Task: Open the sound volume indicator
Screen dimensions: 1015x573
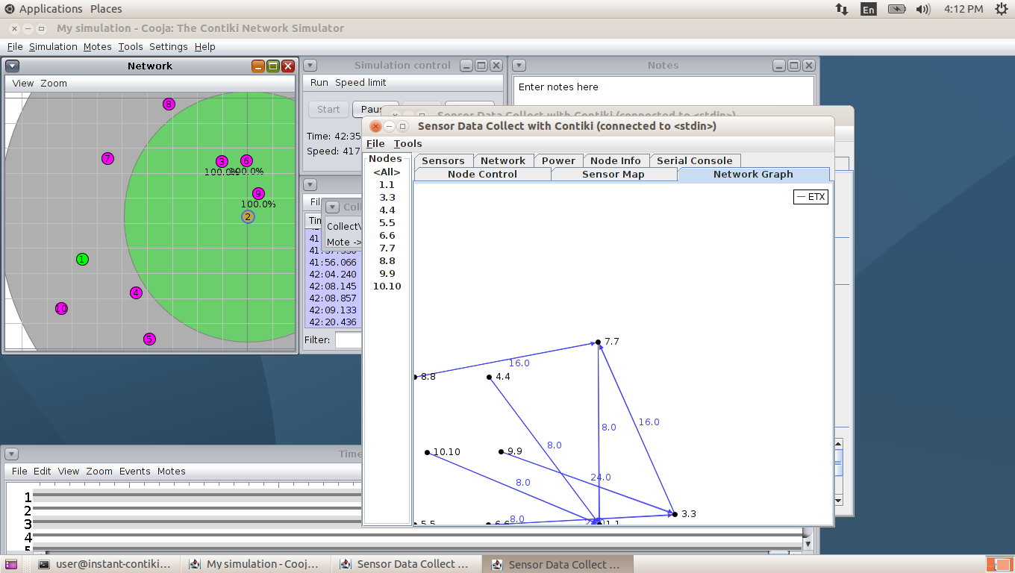Action: [x=923, y=9]
